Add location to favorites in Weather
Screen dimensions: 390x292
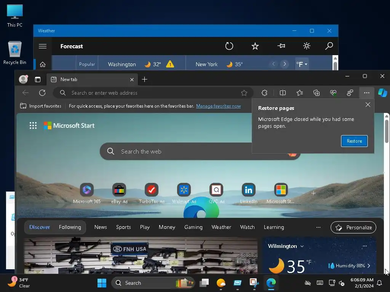255,46
